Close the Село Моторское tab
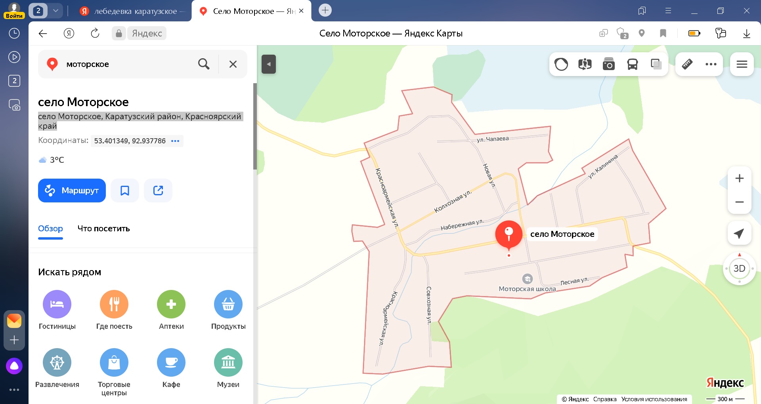The width and height of the screenshot is (761, 404). [x=301, y=11]
